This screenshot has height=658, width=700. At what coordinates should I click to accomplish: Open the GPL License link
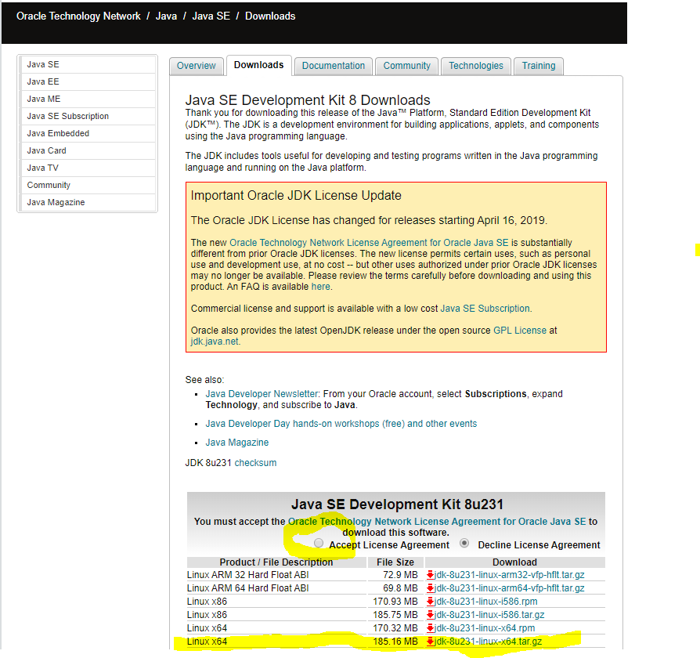coord(520,331)
